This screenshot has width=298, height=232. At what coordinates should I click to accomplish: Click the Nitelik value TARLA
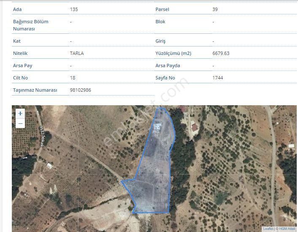point(77,53)
